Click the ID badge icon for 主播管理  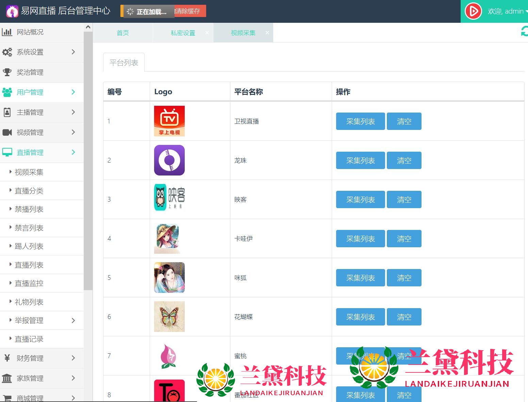(x=7, y=112)
